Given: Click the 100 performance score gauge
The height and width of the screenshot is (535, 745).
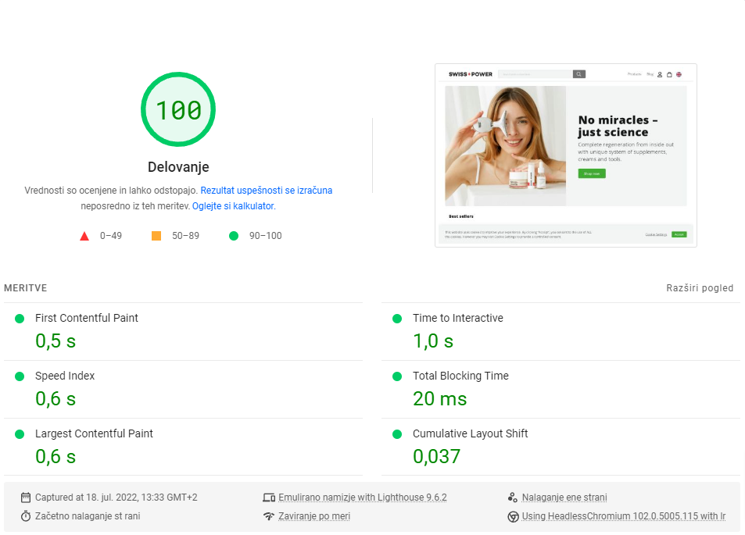Looking at the screenshot, I should (178, 109).
